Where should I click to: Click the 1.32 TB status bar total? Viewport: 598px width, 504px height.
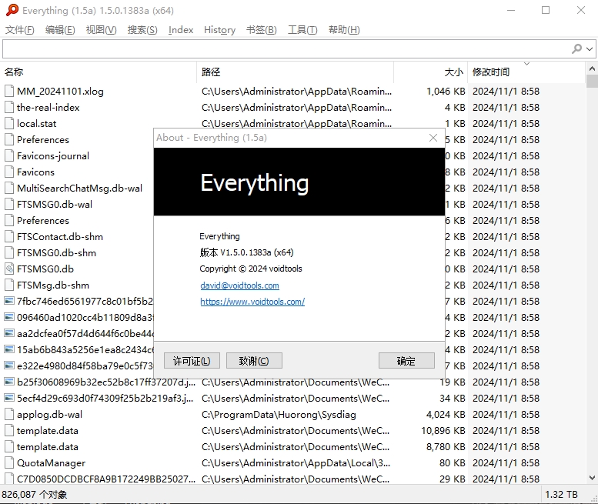561,495
